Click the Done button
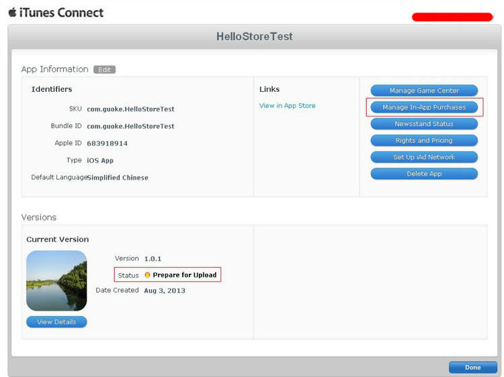The image size is (504, 377). click(x=473, y=368)
